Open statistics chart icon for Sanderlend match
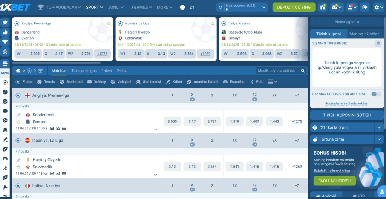 52,128
